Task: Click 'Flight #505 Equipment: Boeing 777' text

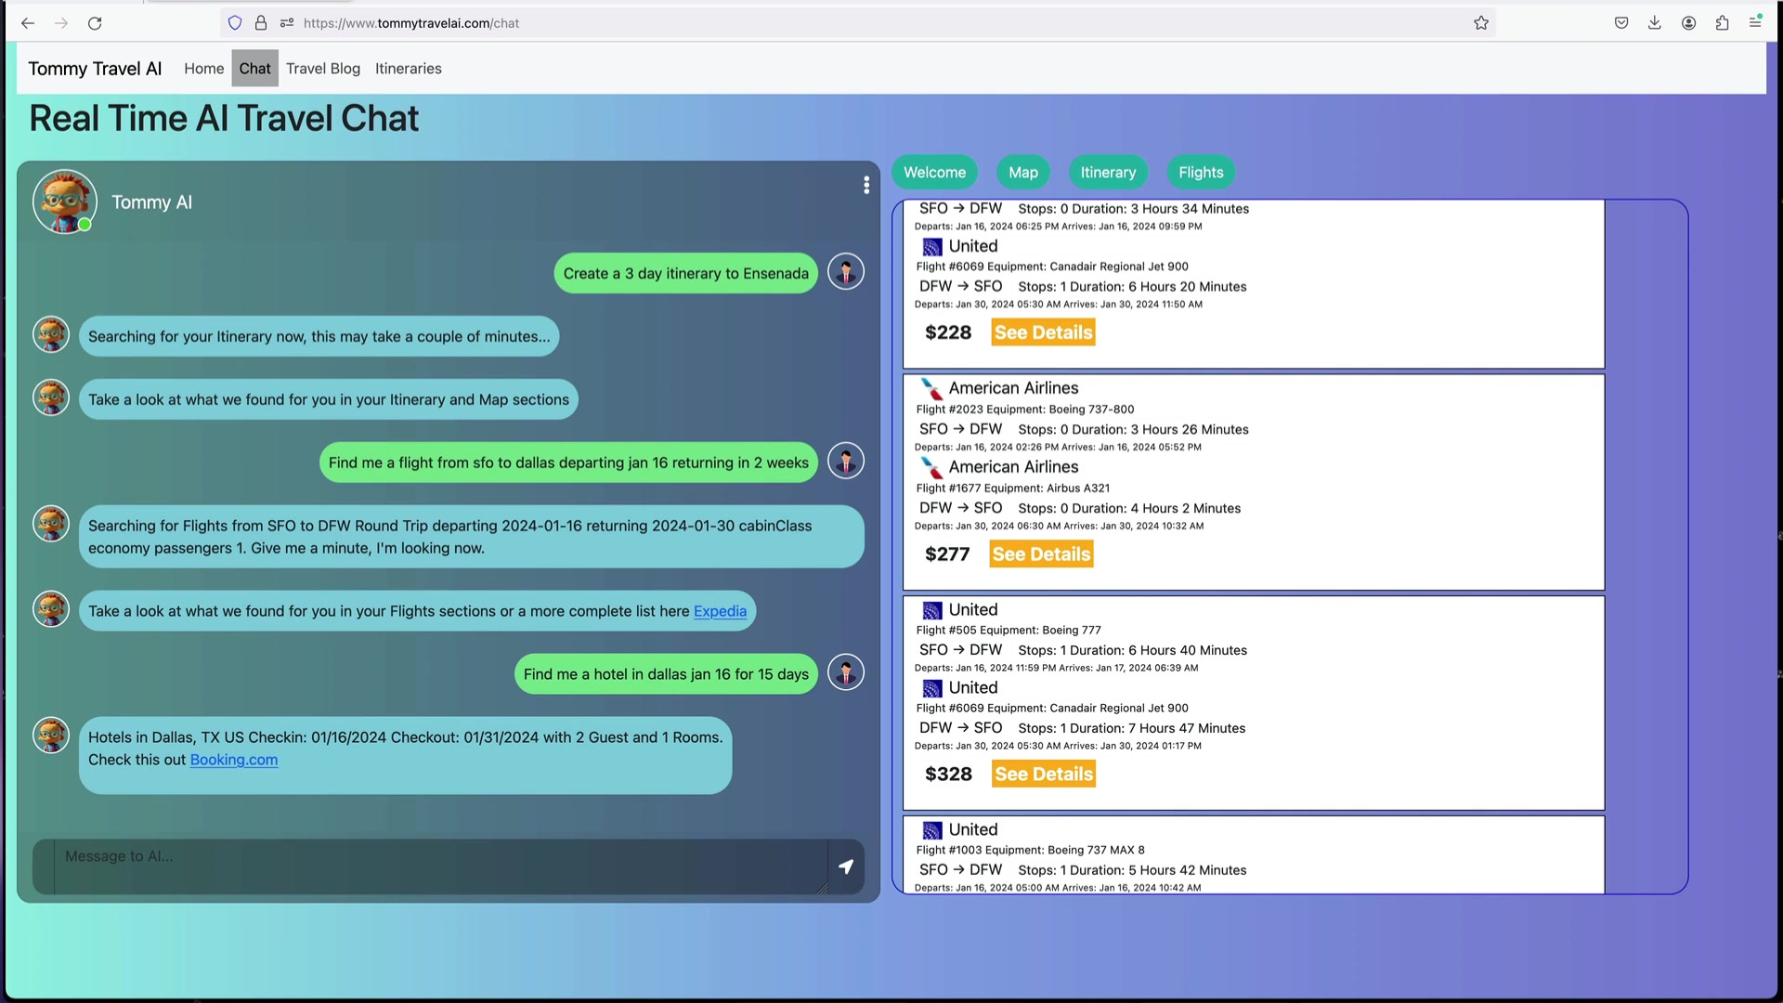Action: (x=1009, y=631)
